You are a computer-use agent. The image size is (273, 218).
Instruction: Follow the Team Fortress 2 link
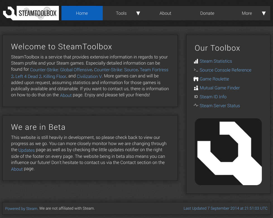(x=154, y=70)
